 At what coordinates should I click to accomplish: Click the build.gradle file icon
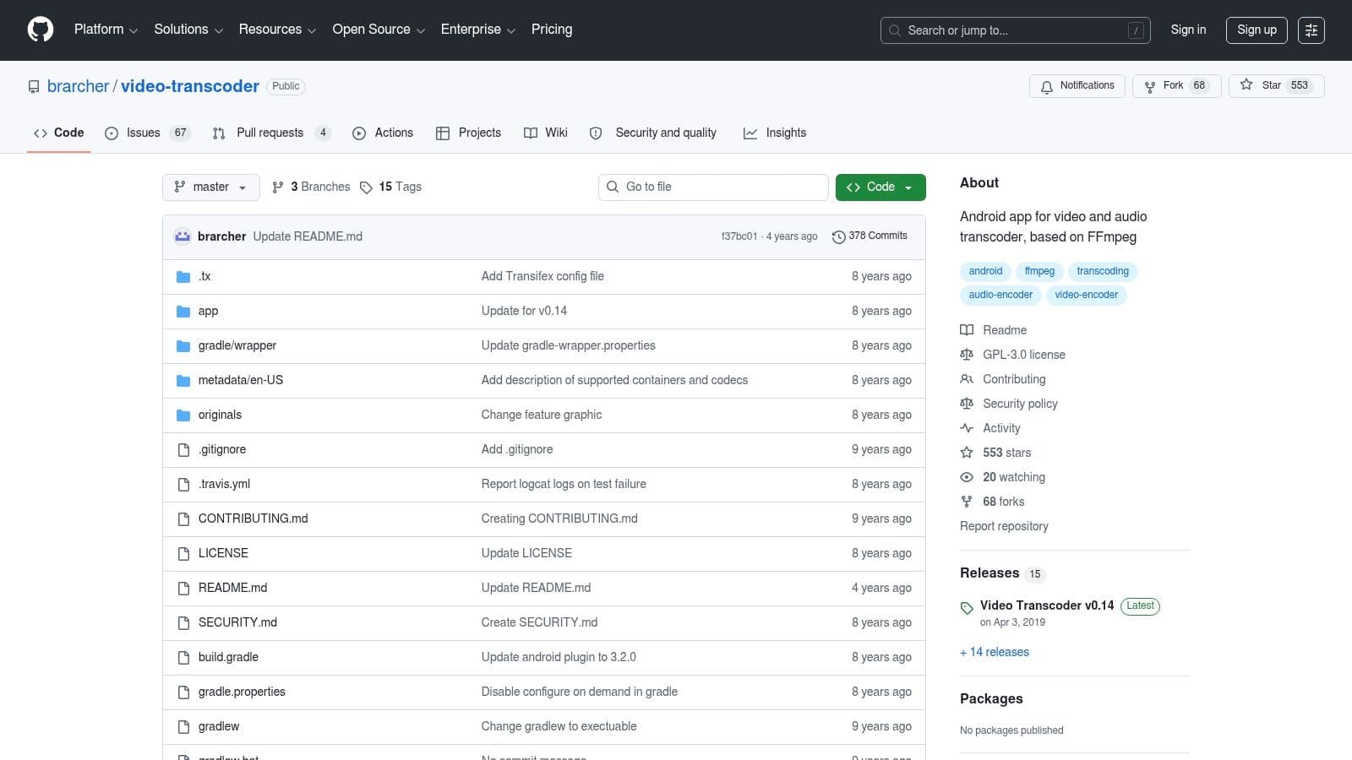click(183, 658)
